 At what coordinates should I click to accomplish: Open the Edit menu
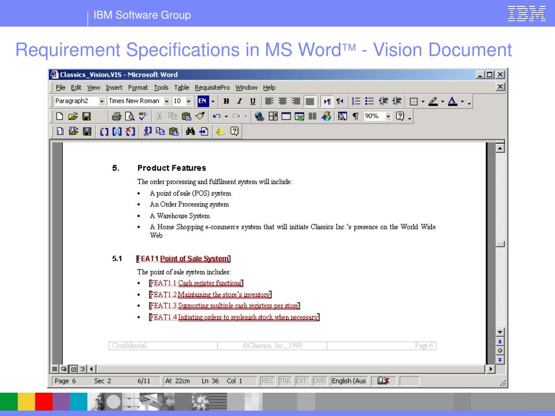point(76,87)
